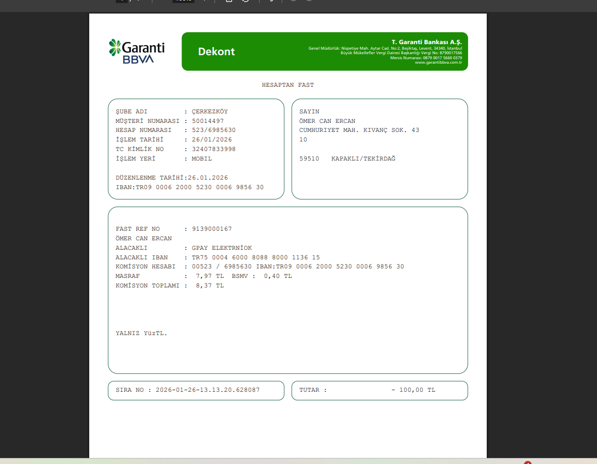
Task: Select transaction date 26/01/2026
Action: [212, 140]
